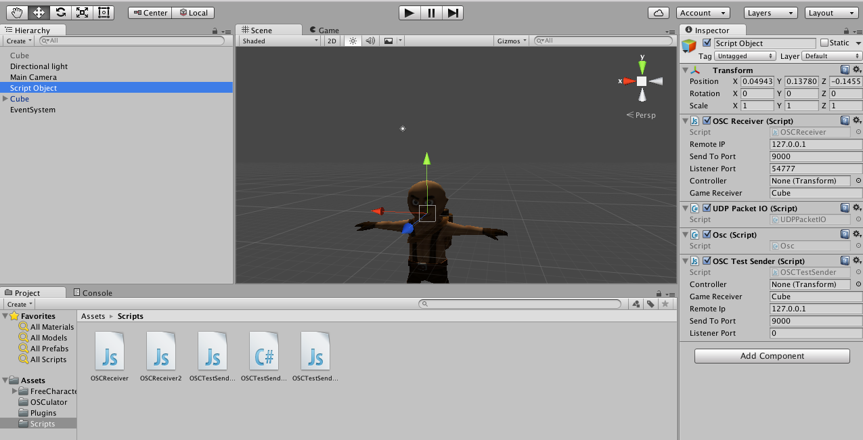This screenshot has height=440, width=863.
Task: Click the Remote IP field in OSC Receiver
Action: [x=815, y=144]
